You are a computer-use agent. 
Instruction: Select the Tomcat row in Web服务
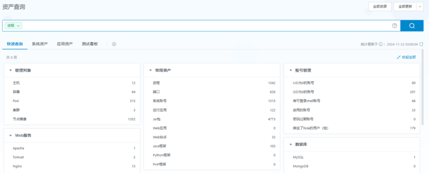72,157
